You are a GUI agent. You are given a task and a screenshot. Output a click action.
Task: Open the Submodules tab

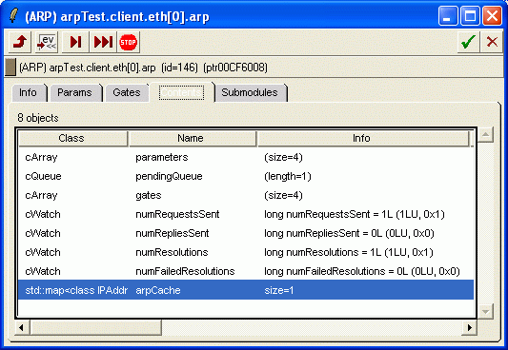(x=250, y=93)
